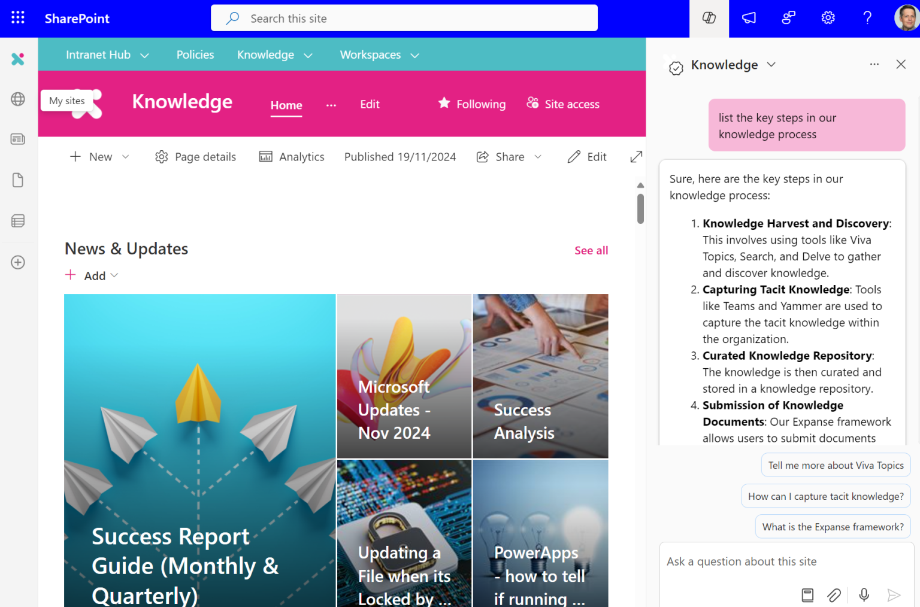Click the SharePoint home icon in the left rail
Screen dimensions: 920x607
coord(18,59)
